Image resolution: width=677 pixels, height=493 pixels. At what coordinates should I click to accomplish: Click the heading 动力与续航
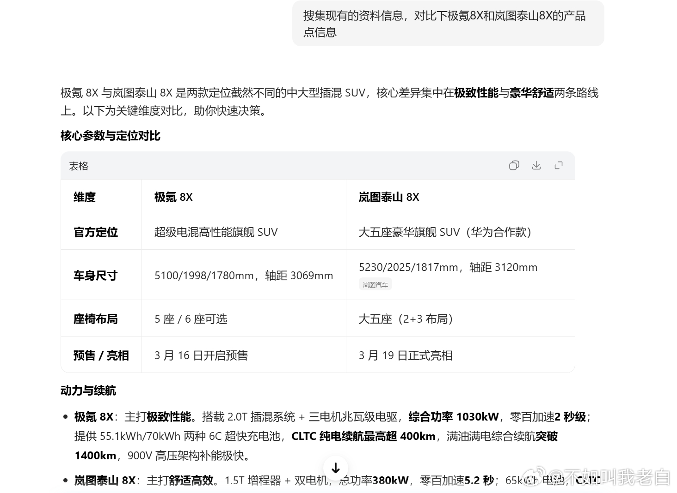[x=88, y=391]
